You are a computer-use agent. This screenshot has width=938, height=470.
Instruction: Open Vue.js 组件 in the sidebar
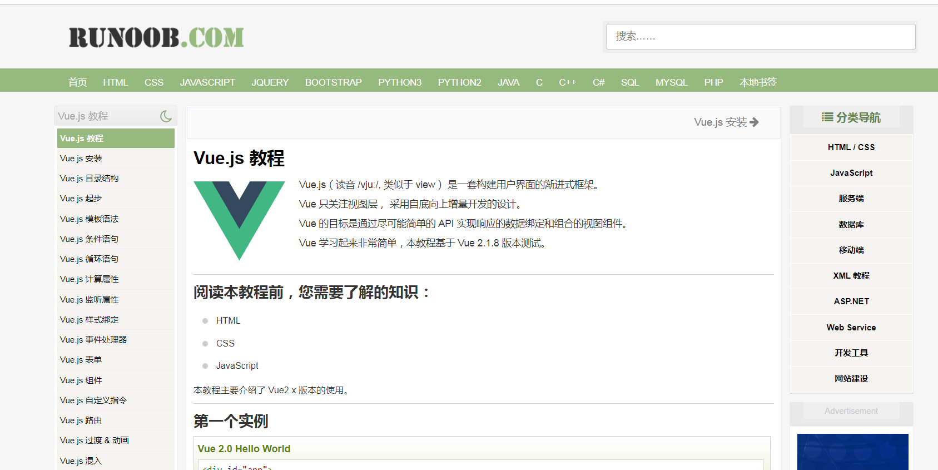[x=116, y=380]
